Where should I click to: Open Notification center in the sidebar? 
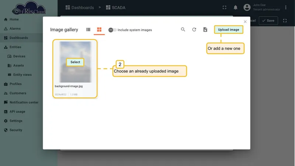pyautogui.click(x=21, y=103)
